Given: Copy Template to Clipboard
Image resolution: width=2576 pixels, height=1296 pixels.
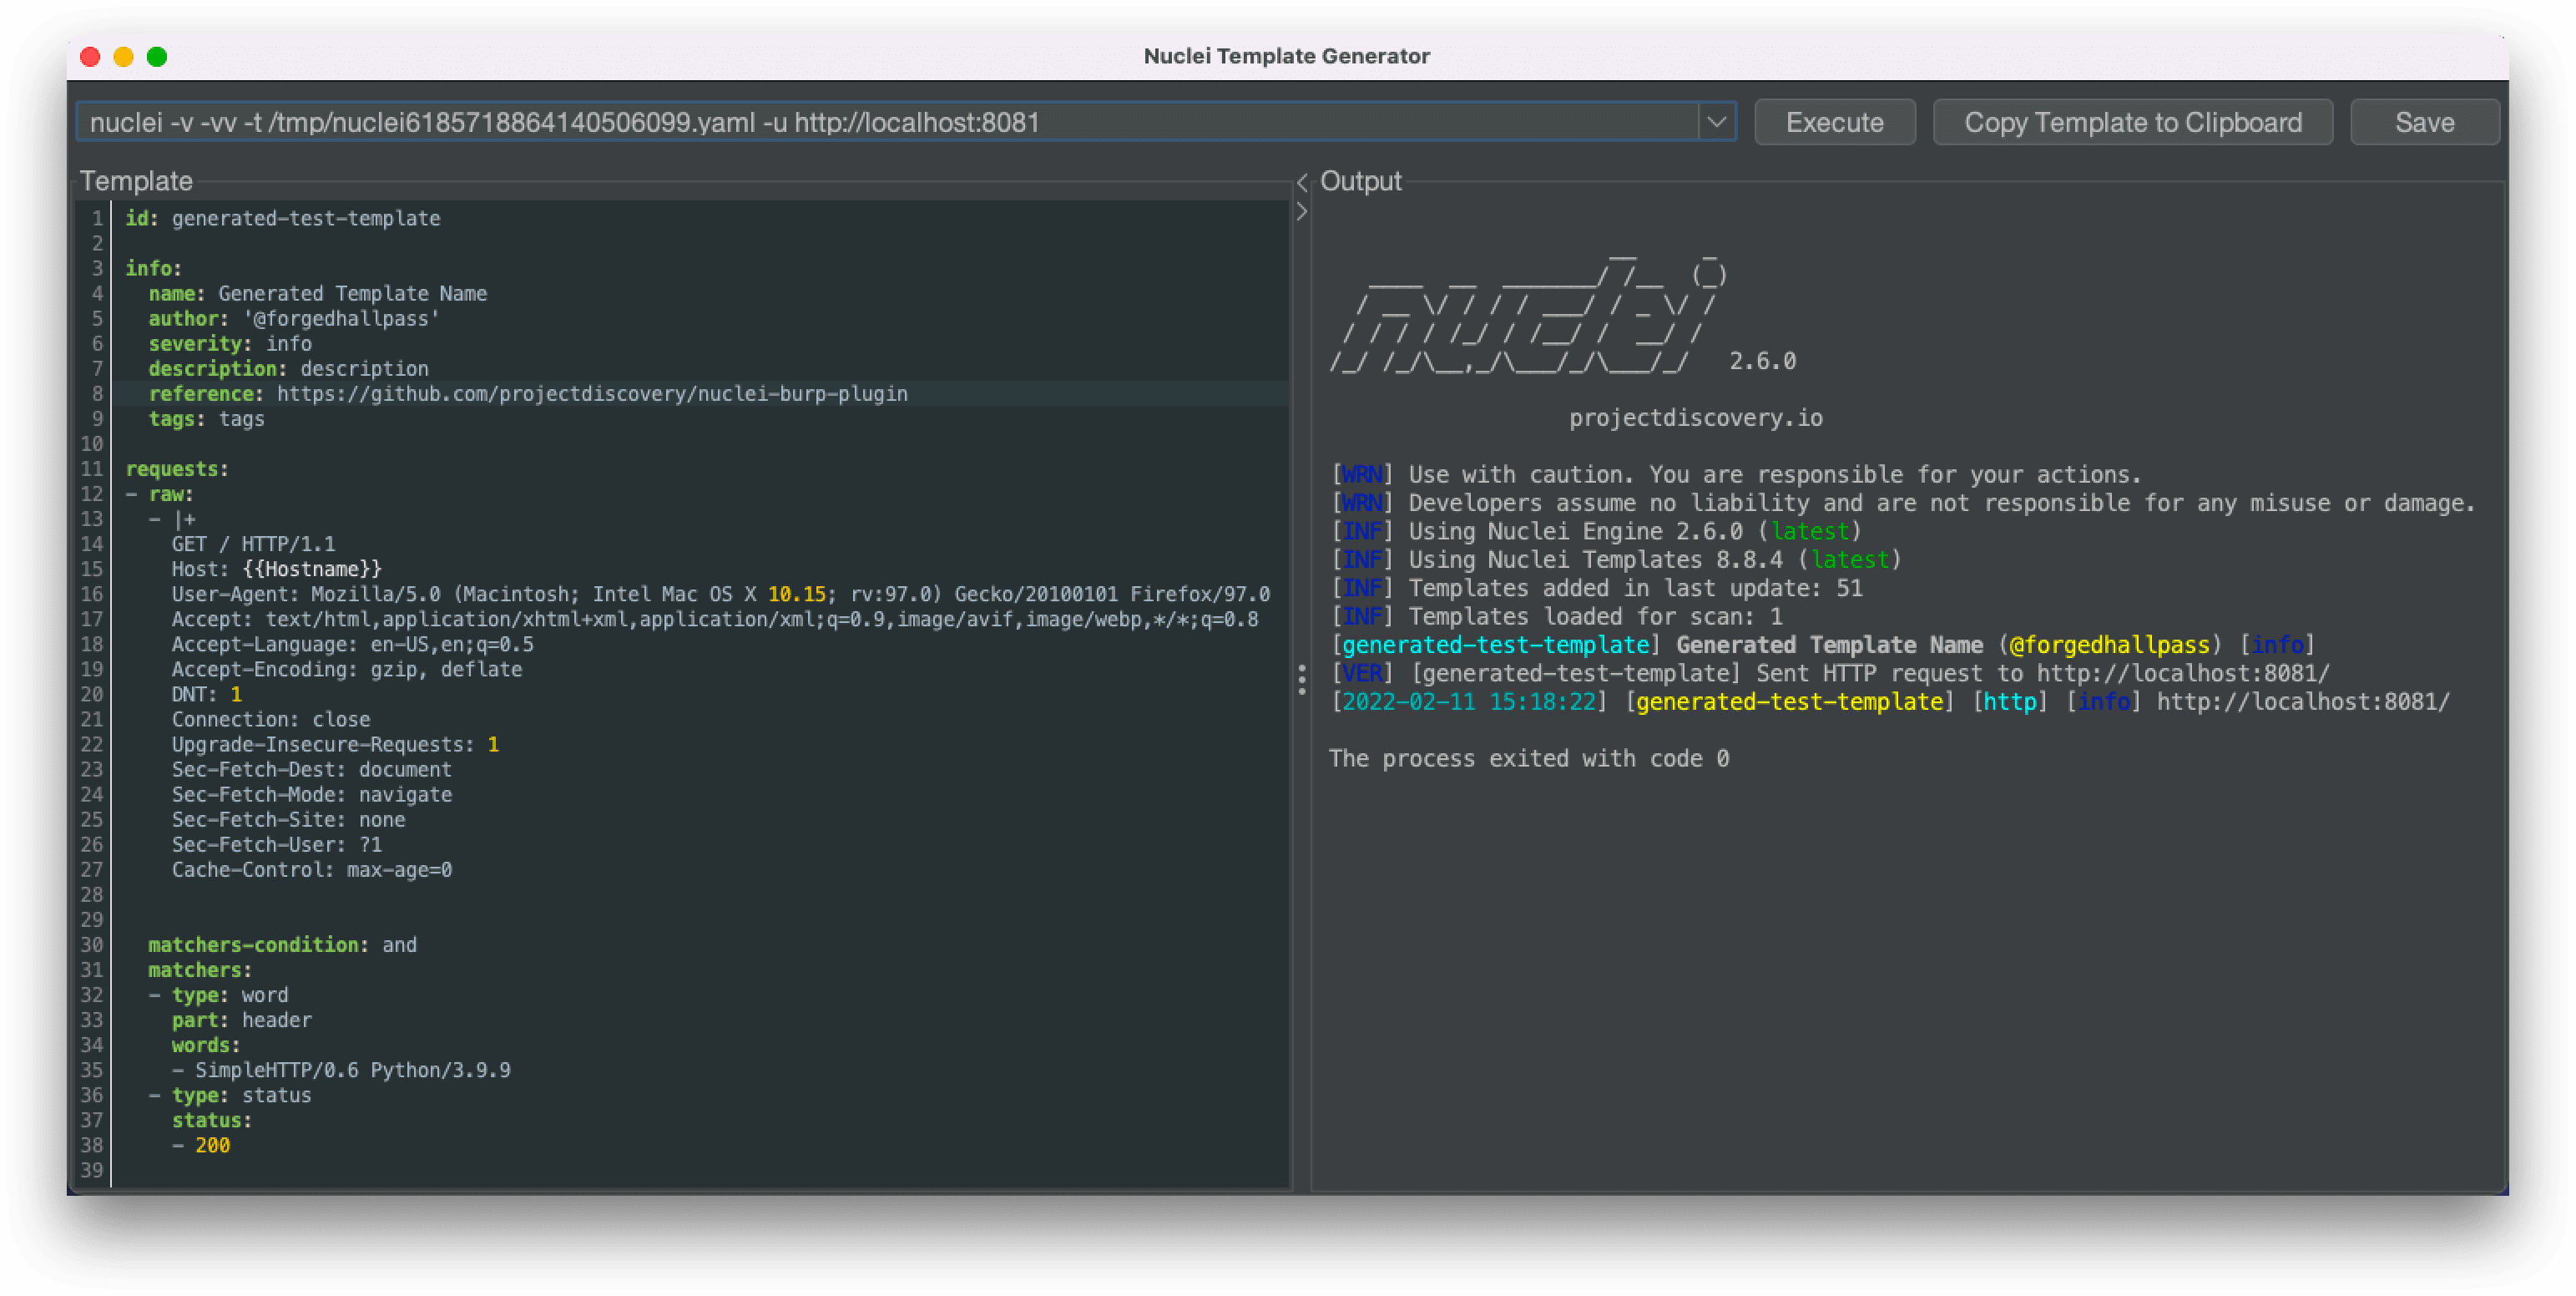Looking at the screenshot, I should (x=2132, y=122).
